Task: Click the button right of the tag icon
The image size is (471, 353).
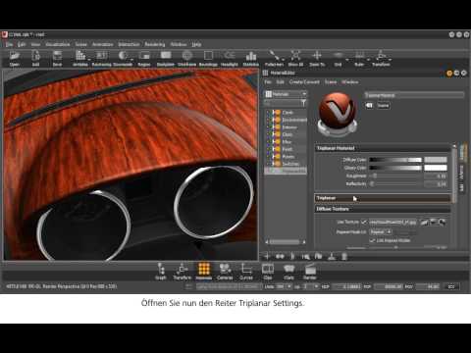Action: tap(384, 106)
